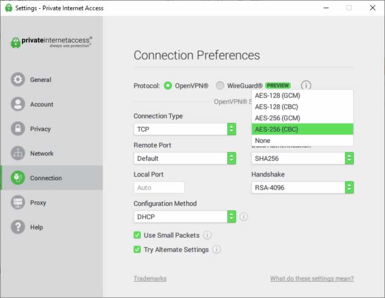The width and height of the screenshot is (385, 298).
Task: Click the Local Port Auto input field
Action: pyautogui.click(x=159, y=187)
